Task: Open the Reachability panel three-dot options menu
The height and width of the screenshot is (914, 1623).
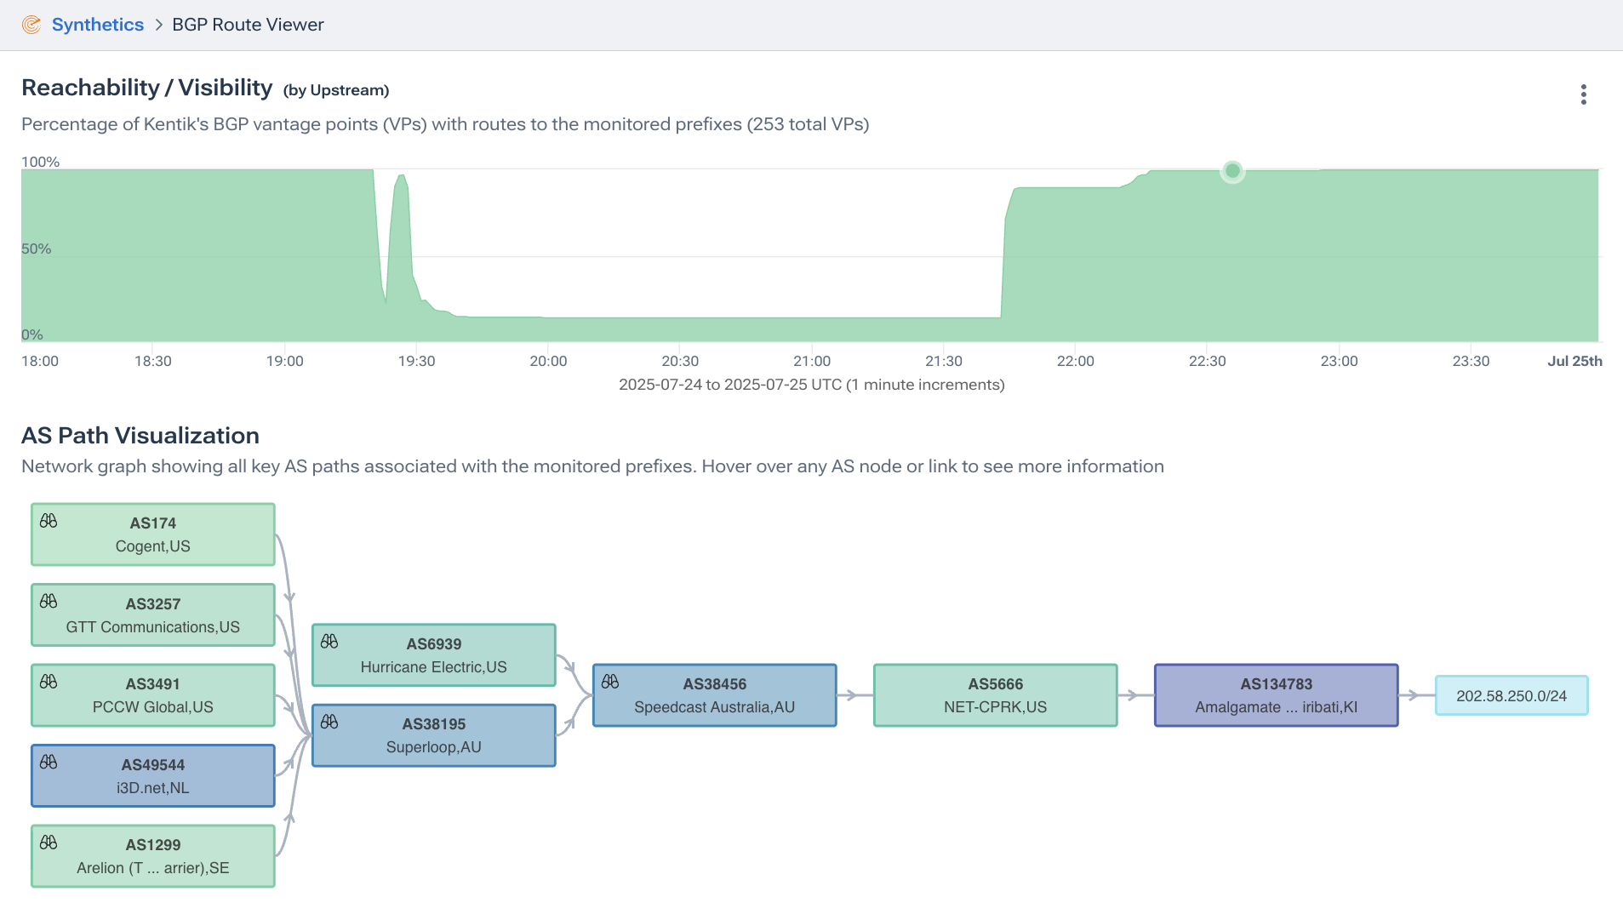Action: pos(1583,94)
